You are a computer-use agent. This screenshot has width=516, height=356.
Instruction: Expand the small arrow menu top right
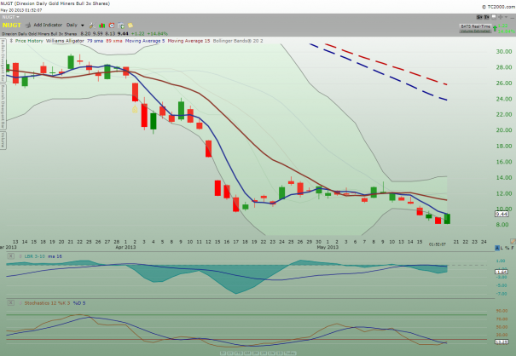click(506, 17)
